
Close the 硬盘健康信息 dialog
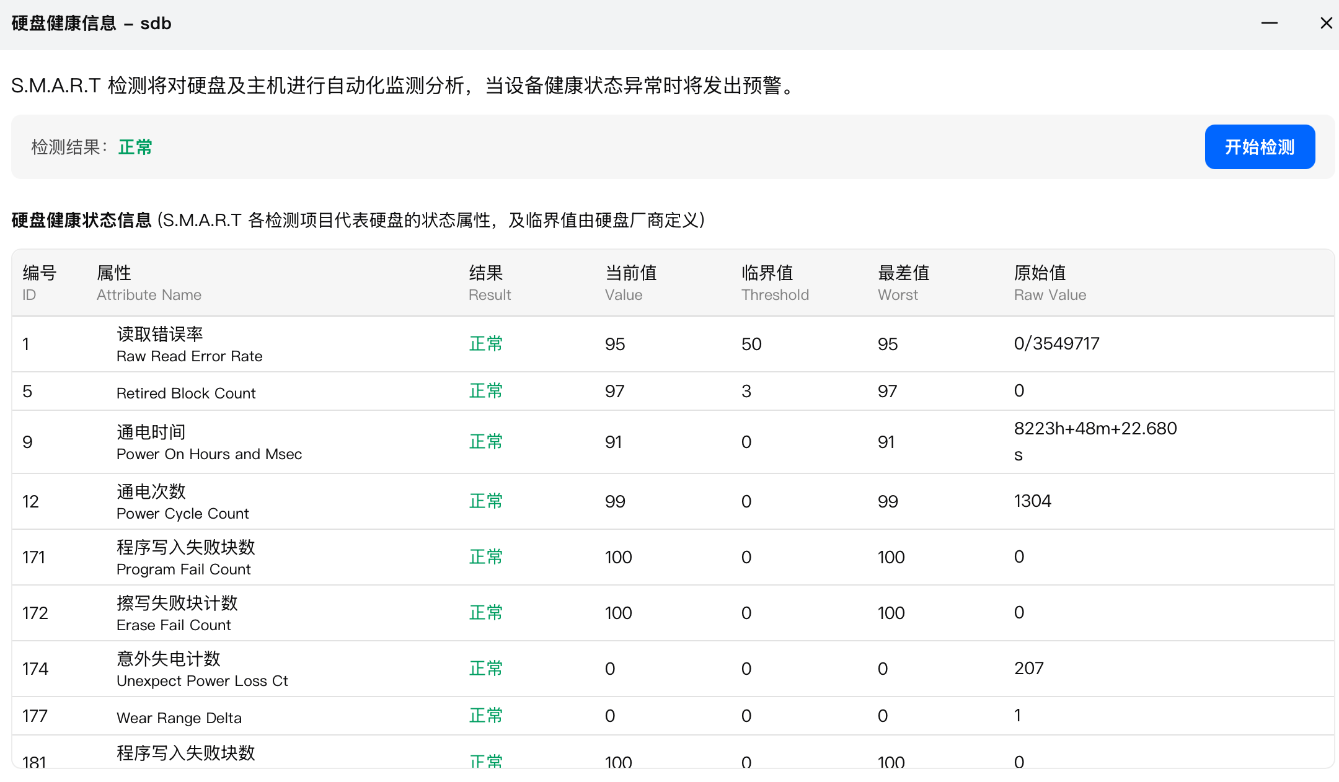(1326, 23)
